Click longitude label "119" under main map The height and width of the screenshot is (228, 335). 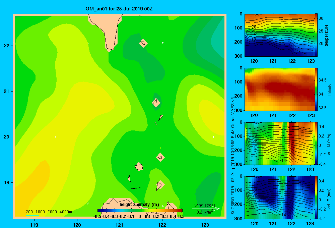tap(34, 225)
